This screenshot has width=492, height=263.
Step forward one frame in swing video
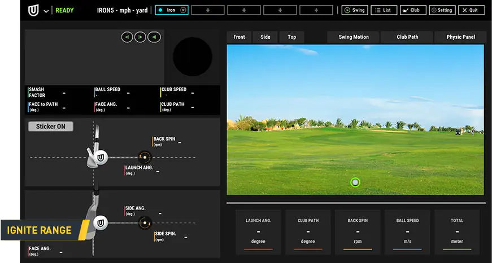coord(140,37)
